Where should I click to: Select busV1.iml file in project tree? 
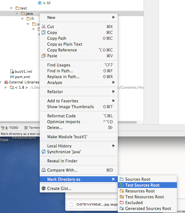23,71
